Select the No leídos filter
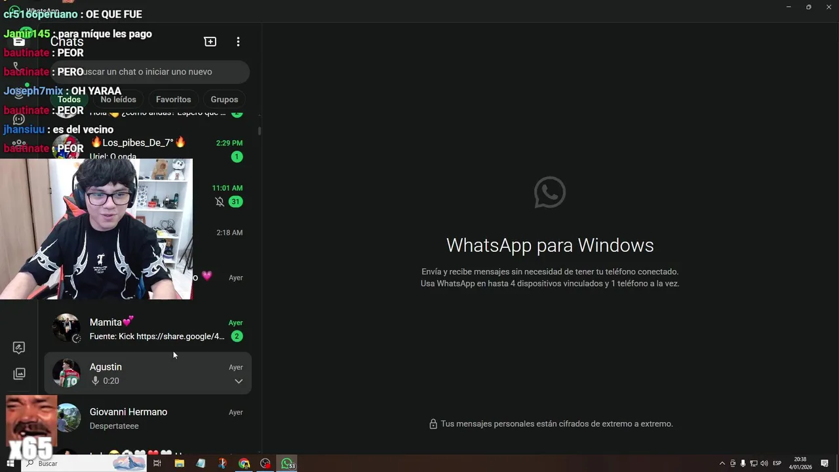The height and width of the screenshot is (472, 839). click(118, 100)
